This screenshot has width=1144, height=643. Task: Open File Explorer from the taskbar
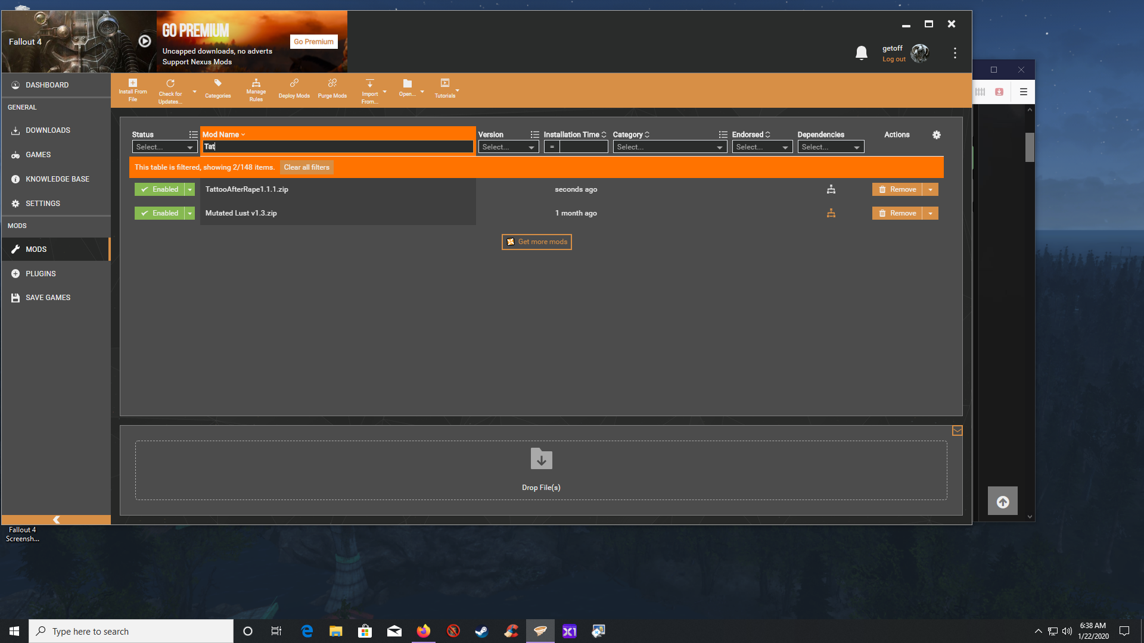click(x=335, y=631)
